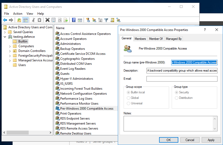Click inside the Notes text area

pos(168,123)
